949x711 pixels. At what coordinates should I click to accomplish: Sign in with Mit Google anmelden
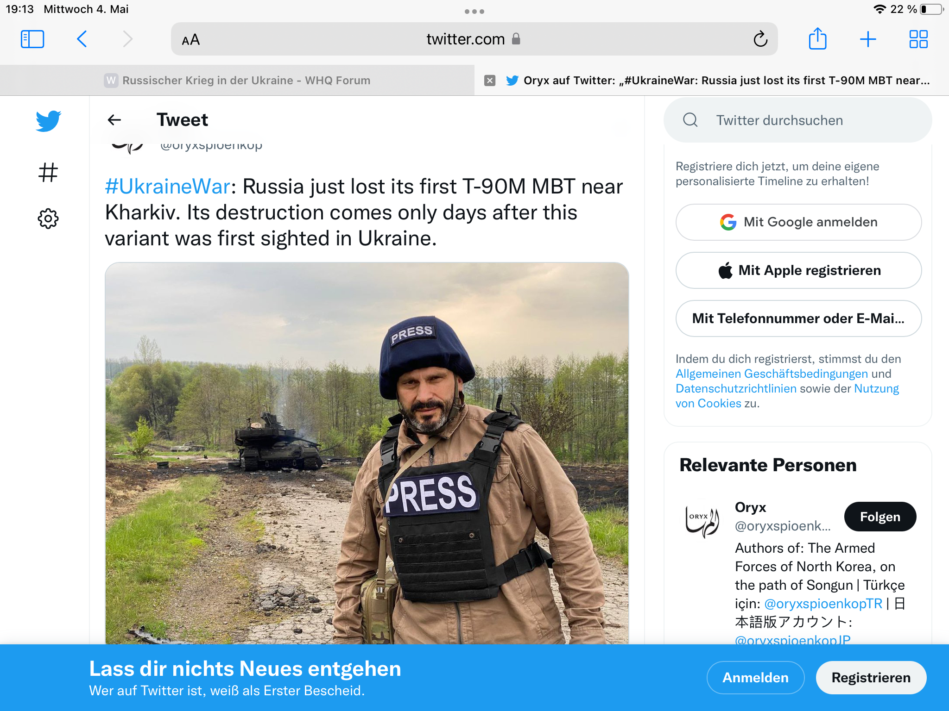pyautogui.click(x=798, y=222)
